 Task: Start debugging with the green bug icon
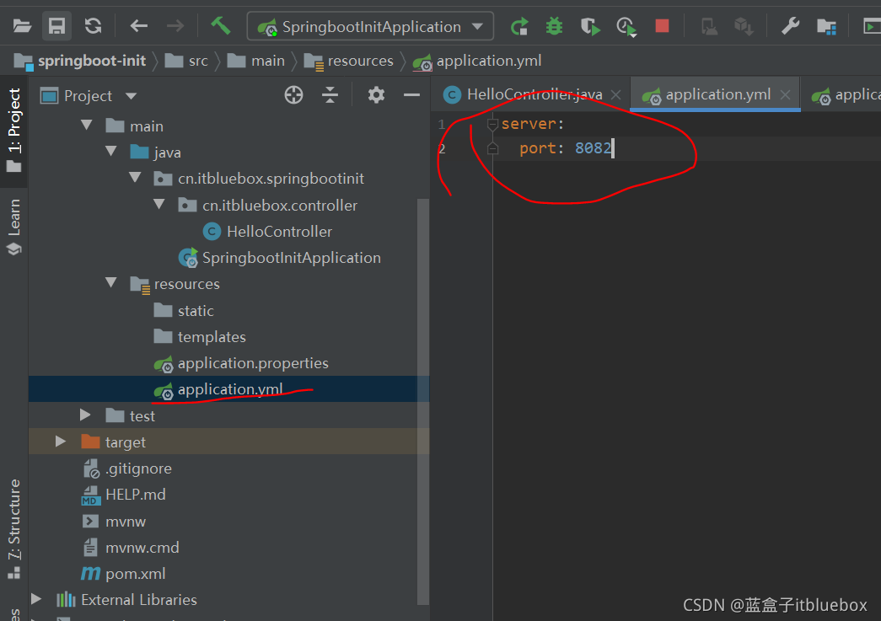554,26
